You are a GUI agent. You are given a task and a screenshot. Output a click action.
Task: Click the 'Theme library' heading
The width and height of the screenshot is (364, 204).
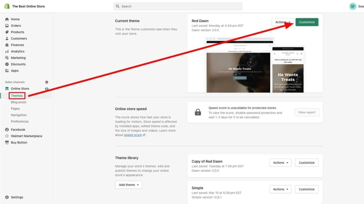(127, 158)
